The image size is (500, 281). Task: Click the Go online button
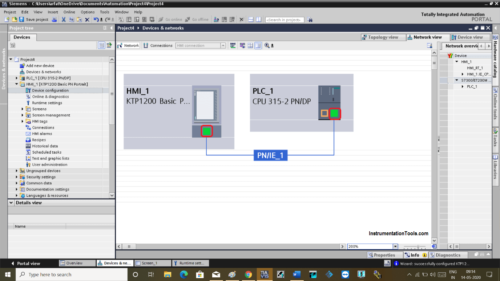170,20
